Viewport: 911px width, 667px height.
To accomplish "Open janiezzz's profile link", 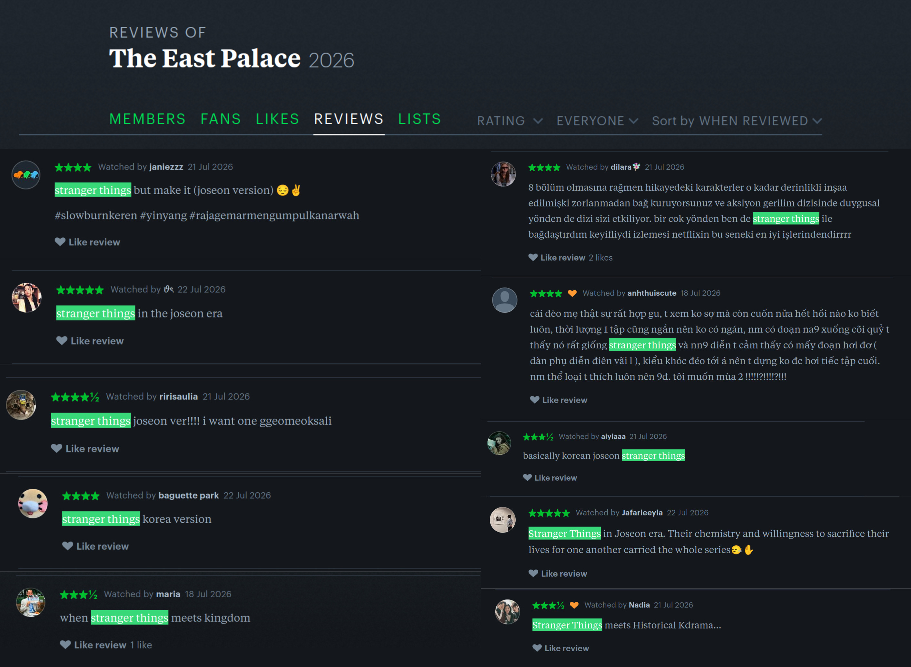I will [166, 167].
